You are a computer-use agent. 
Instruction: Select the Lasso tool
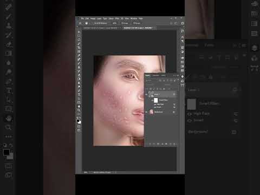(79, 40)
